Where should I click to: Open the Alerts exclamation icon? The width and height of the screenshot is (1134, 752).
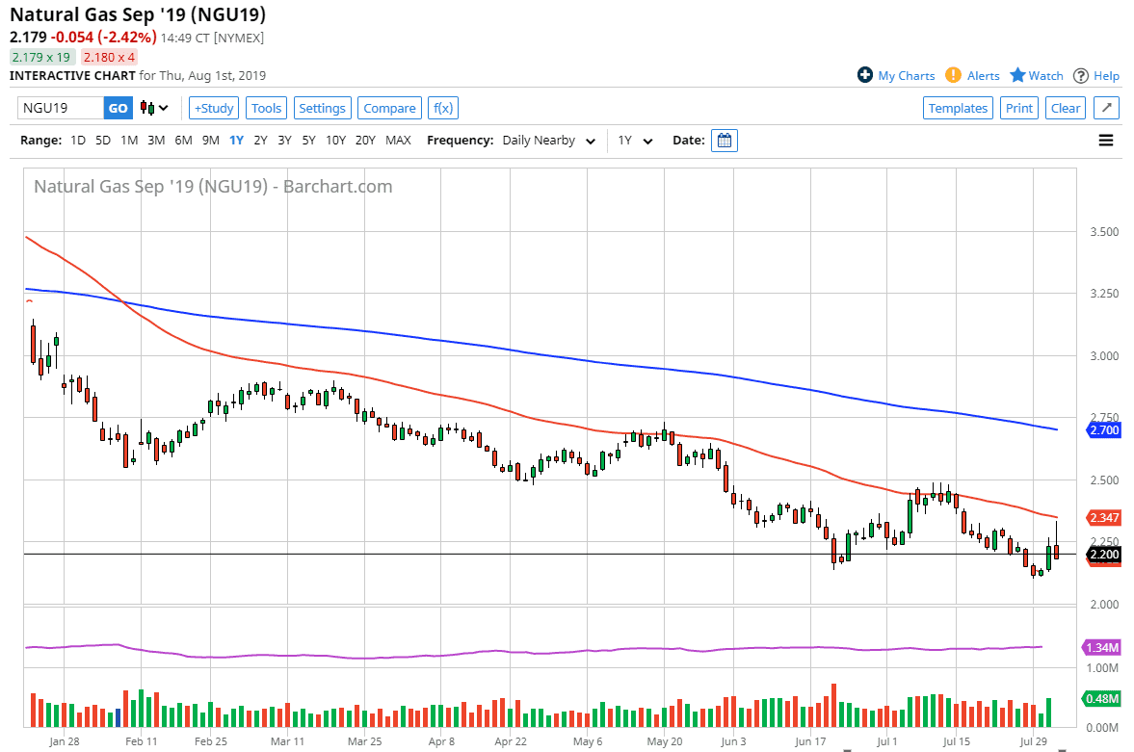(x=953, y=75)
